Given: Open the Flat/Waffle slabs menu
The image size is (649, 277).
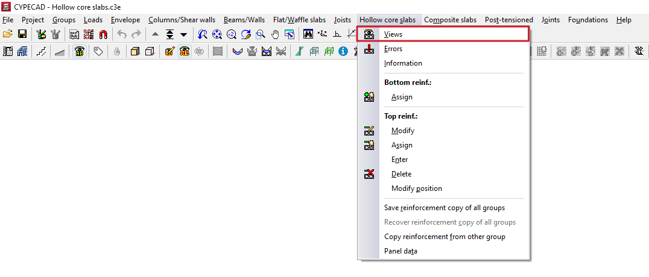Looking at the screenshot, I should click(x=299, y=20).
